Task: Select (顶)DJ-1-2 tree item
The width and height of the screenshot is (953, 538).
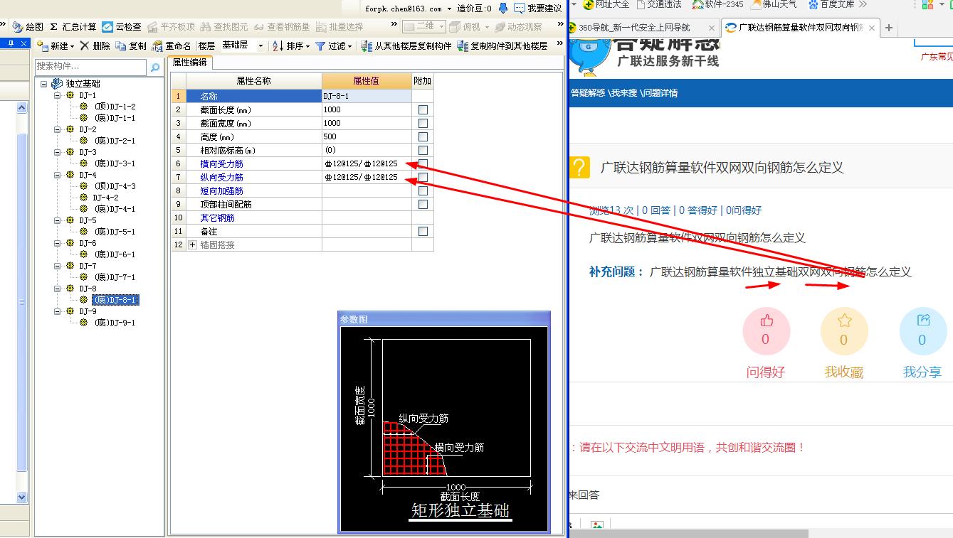Action: [115, 107]
